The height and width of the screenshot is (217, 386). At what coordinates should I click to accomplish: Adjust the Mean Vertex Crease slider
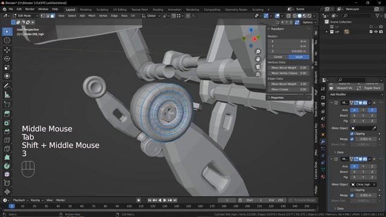288,73
